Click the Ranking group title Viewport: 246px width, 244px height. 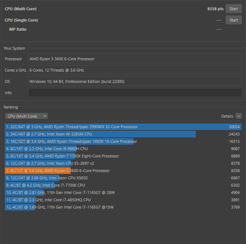(x=11, y=107)
